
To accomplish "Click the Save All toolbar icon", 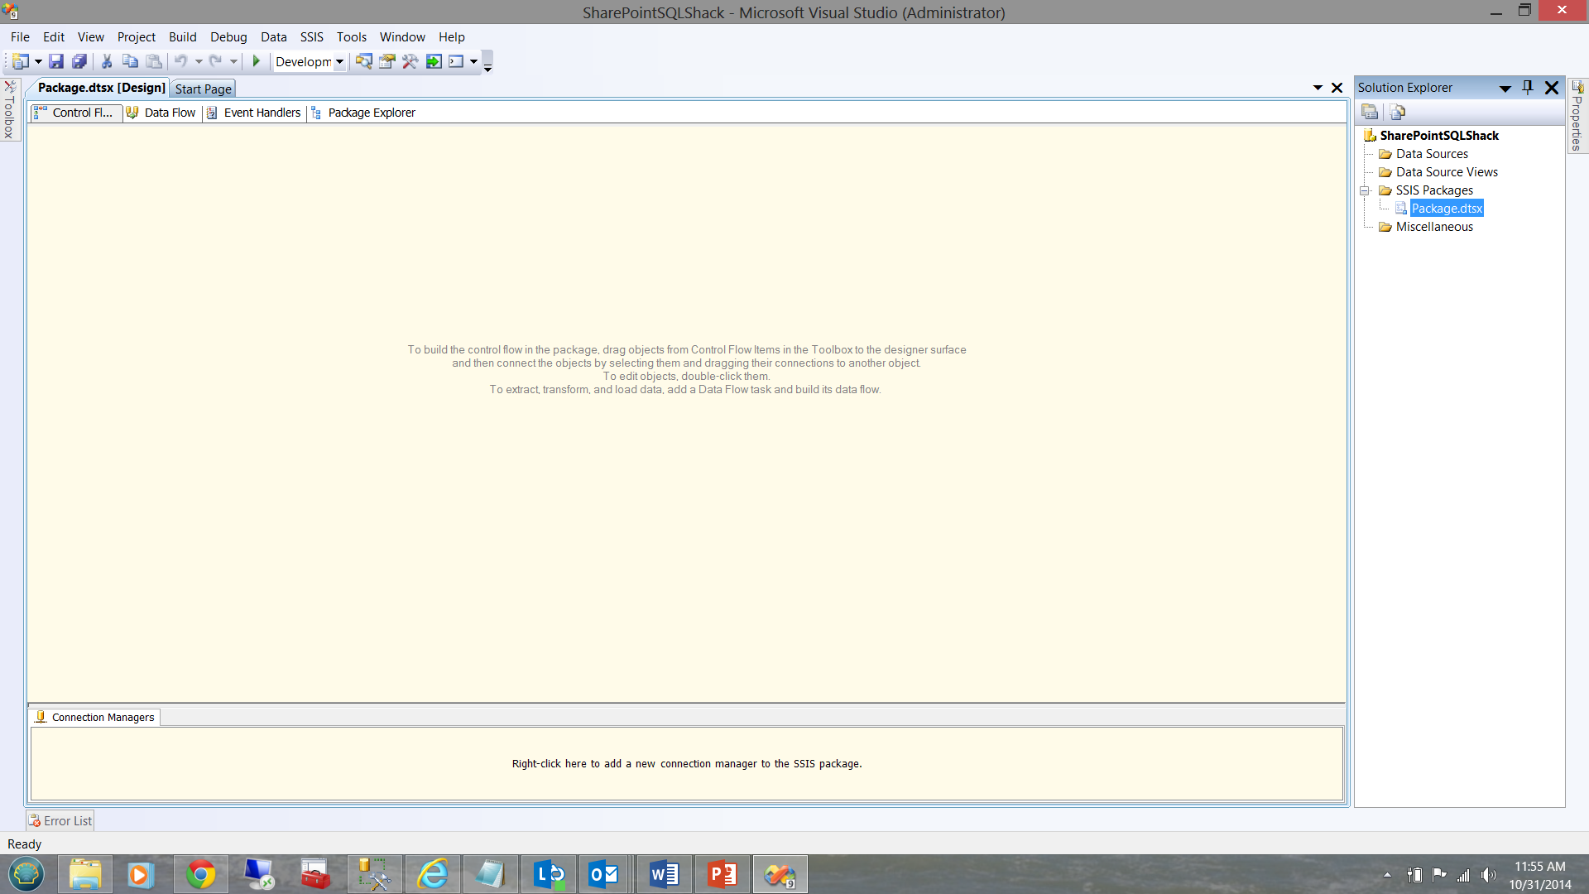I will [79, 61].
